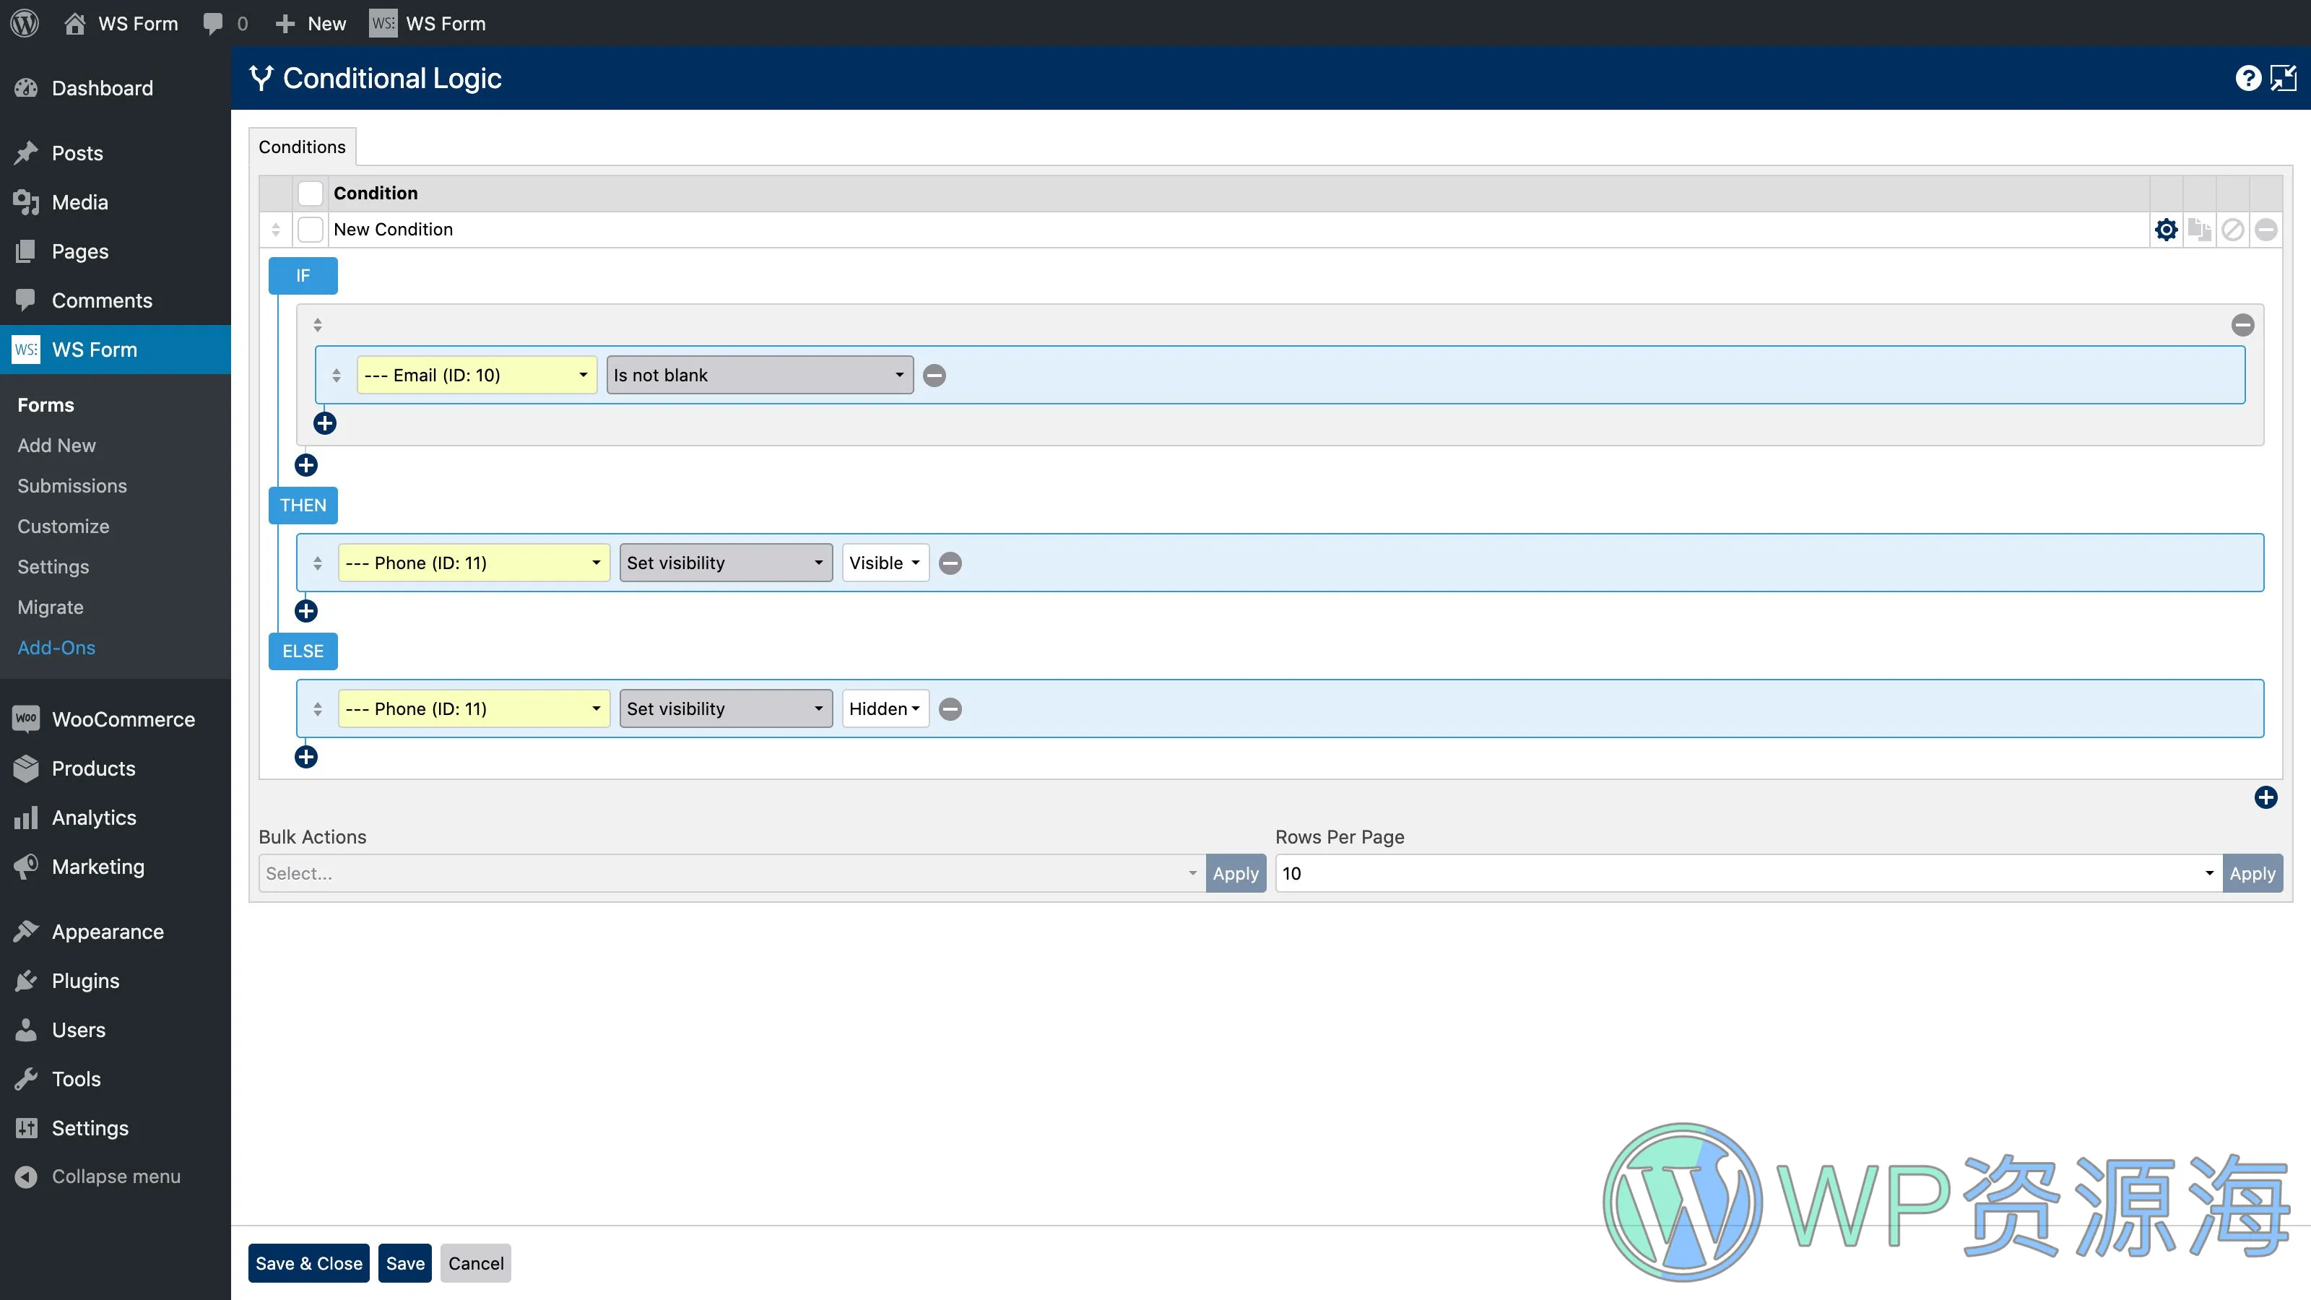The height and width of the screenshot is (1300, 2311).
Task: Open ELSE Set visibility action dropdown
Action: pyautogui.click(x=726, y=708)
